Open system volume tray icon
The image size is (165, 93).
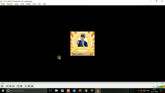point(144,91)
